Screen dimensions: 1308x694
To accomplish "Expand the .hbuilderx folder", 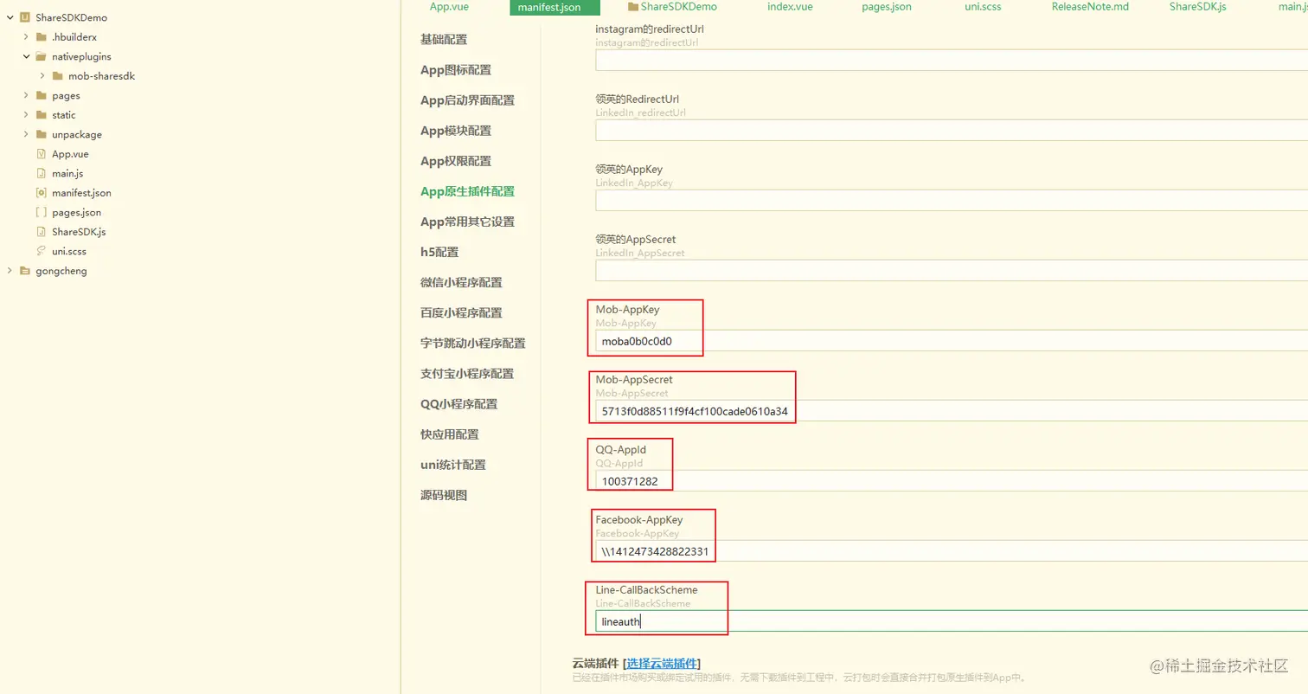I will click(26, 37).
